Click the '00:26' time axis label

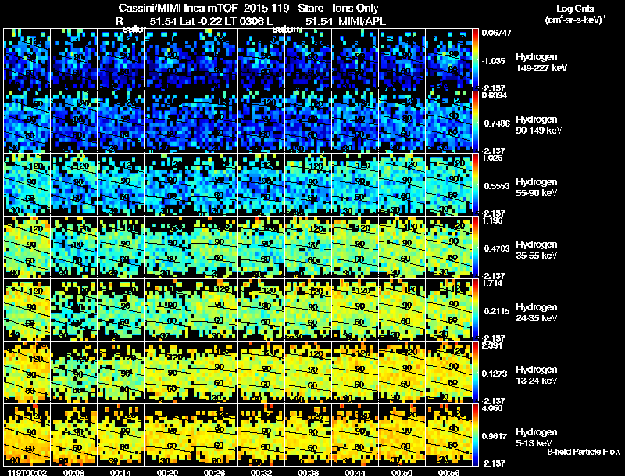point(214,472)
